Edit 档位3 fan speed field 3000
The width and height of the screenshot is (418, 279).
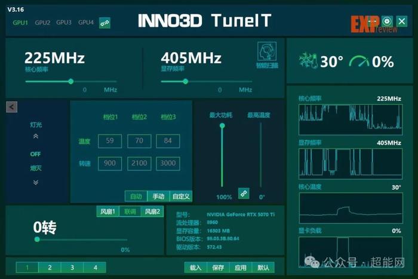point(168,164)
